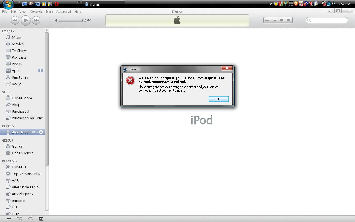Image resolution: width=355 pixels, height=222 pixels.
Task: Open the Controls menu
Action: coord(36,12)
